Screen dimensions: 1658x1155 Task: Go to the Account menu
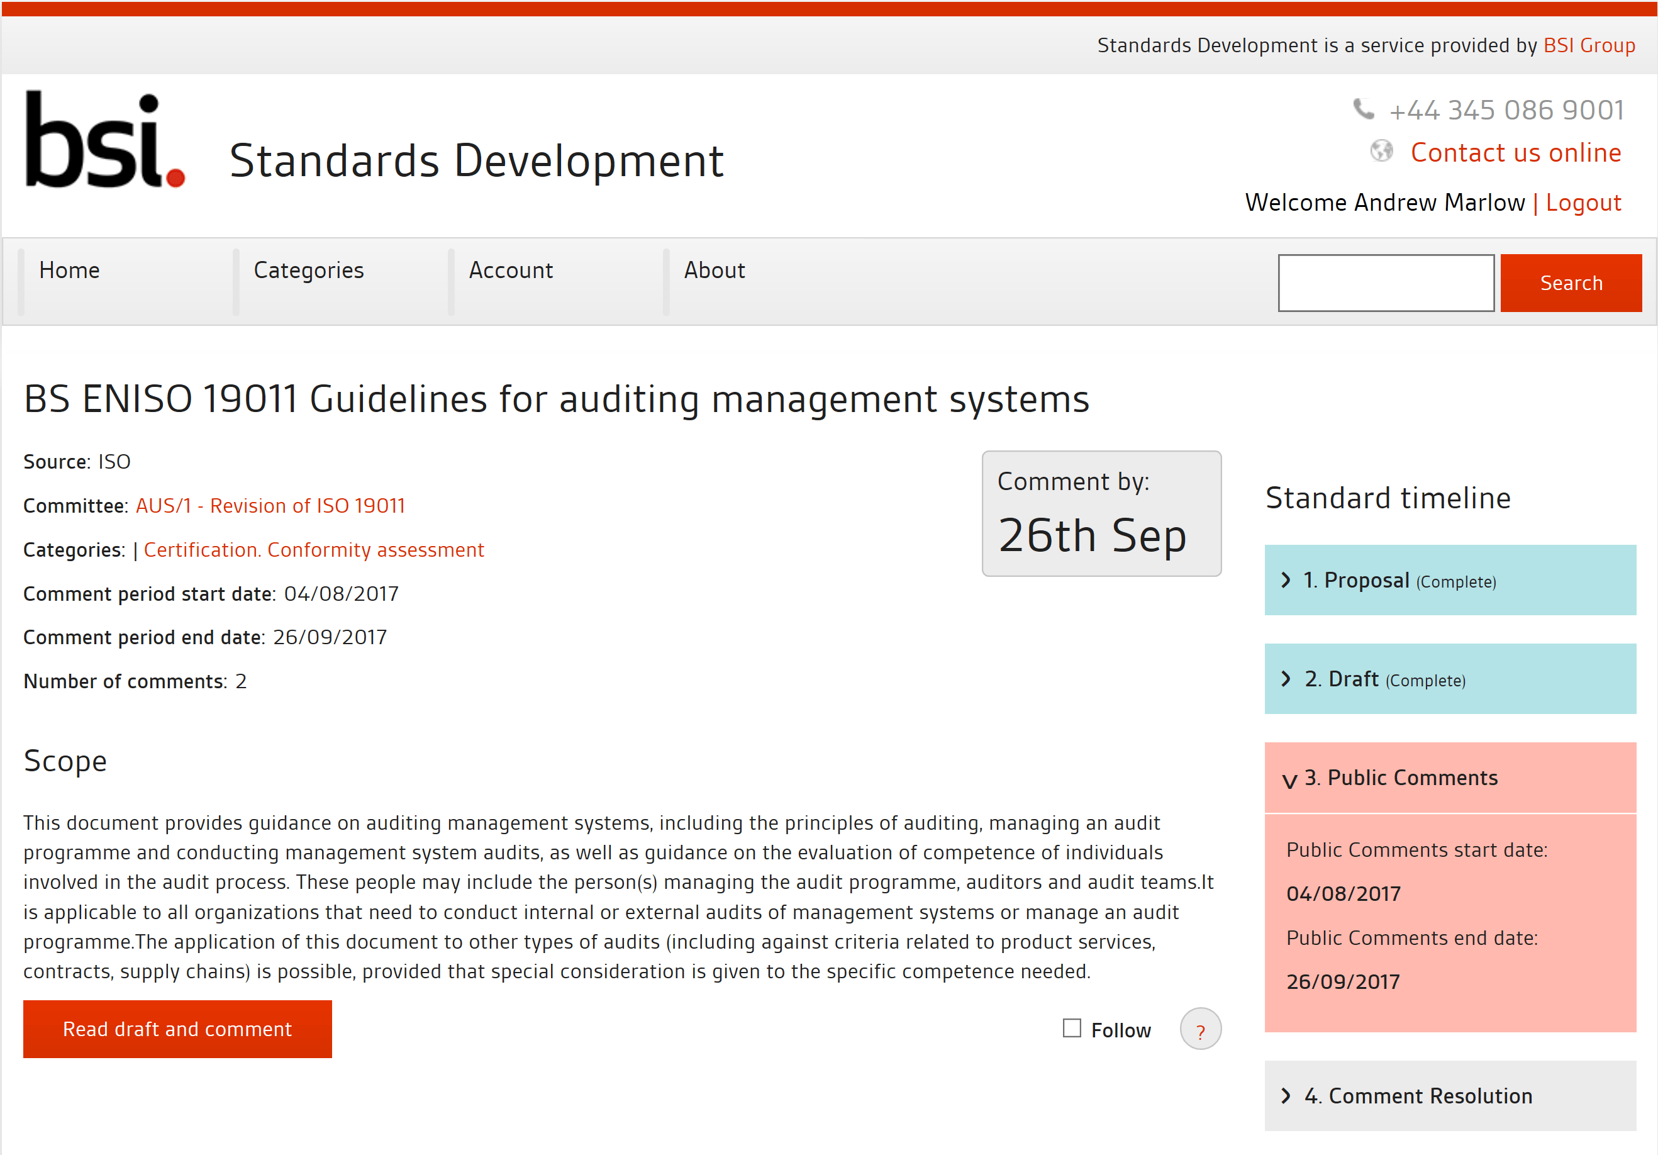[511, 270]
